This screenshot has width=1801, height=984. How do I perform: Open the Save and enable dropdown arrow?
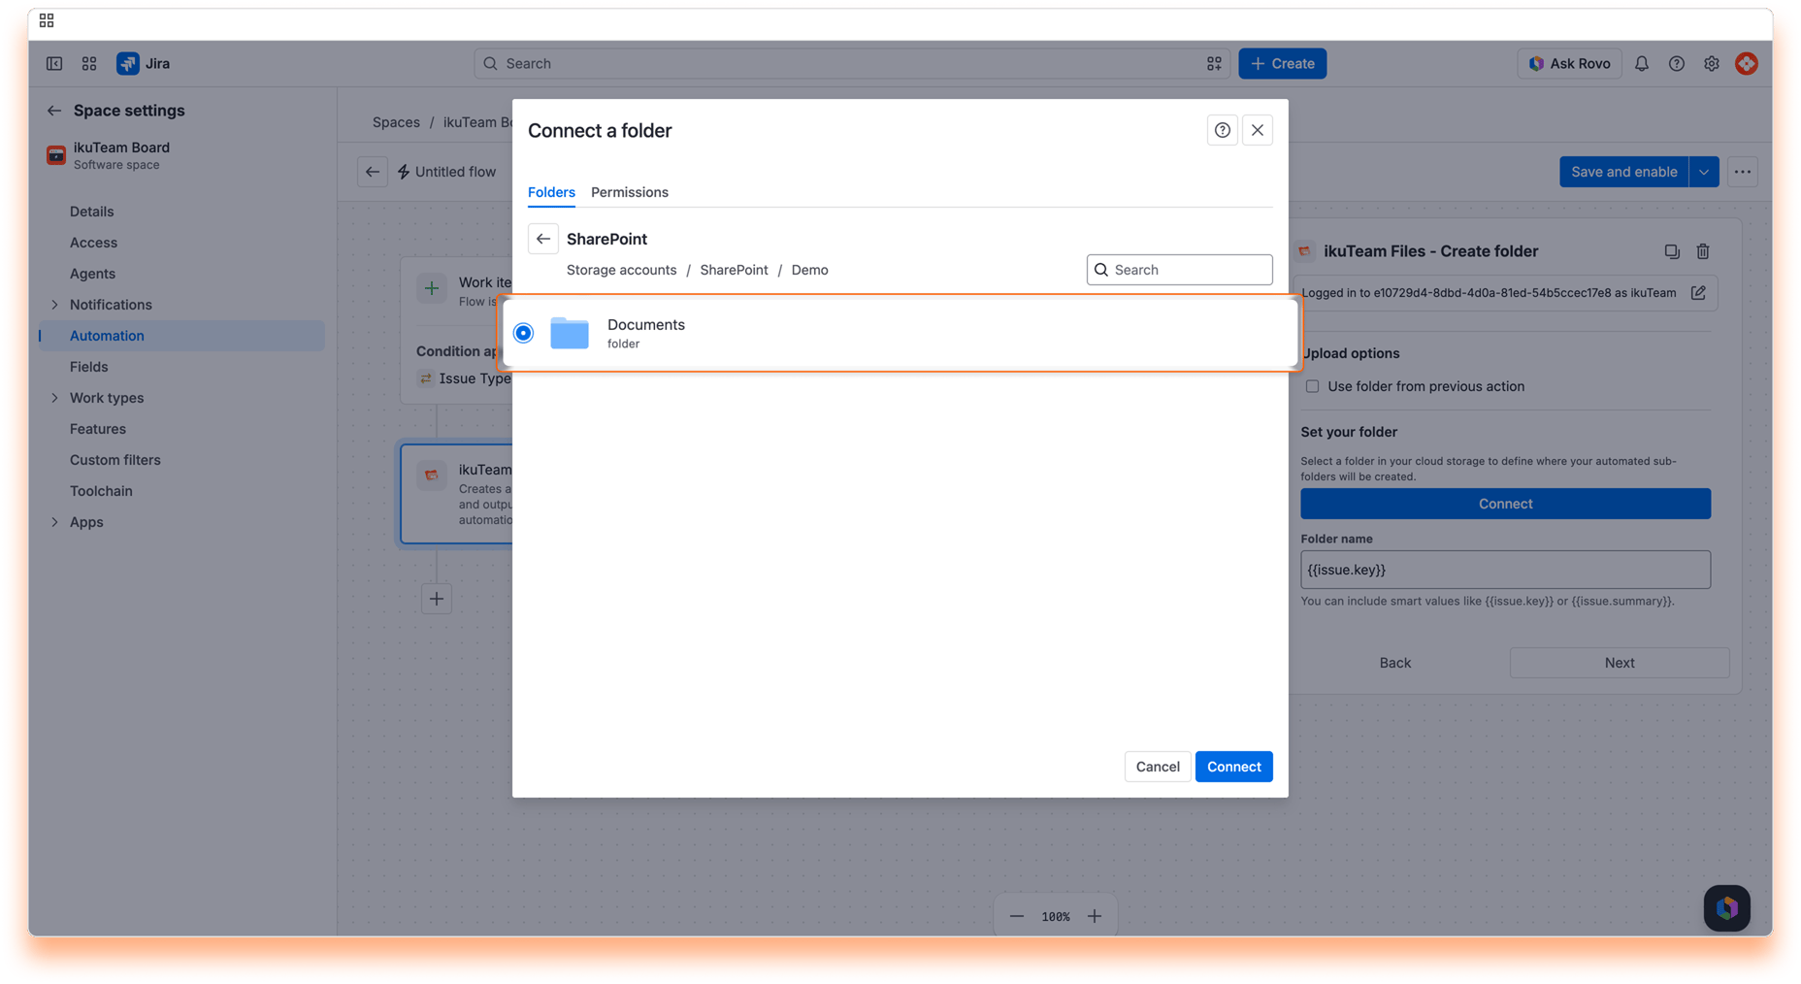coord(1704,172)
